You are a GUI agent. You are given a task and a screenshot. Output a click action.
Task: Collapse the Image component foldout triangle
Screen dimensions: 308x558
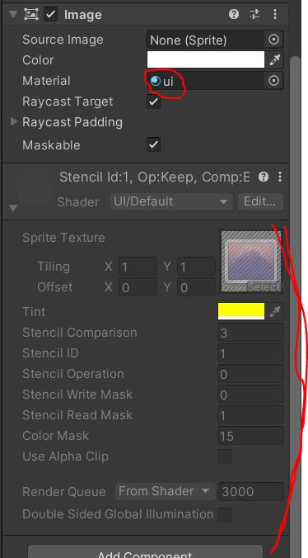[13, 15]
